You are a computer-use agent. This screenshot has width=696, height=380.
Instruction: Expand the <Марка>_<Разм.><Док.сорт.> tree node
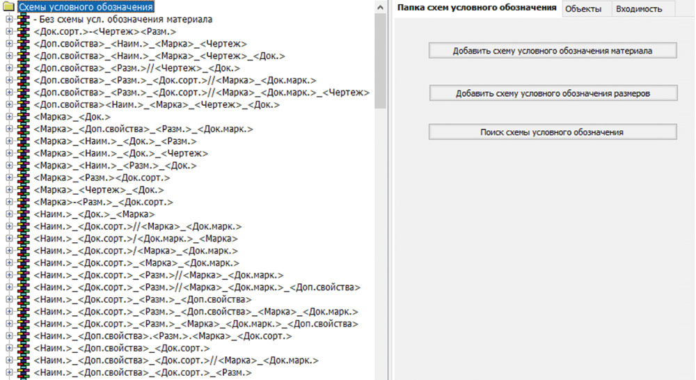(x=9, y=177)
